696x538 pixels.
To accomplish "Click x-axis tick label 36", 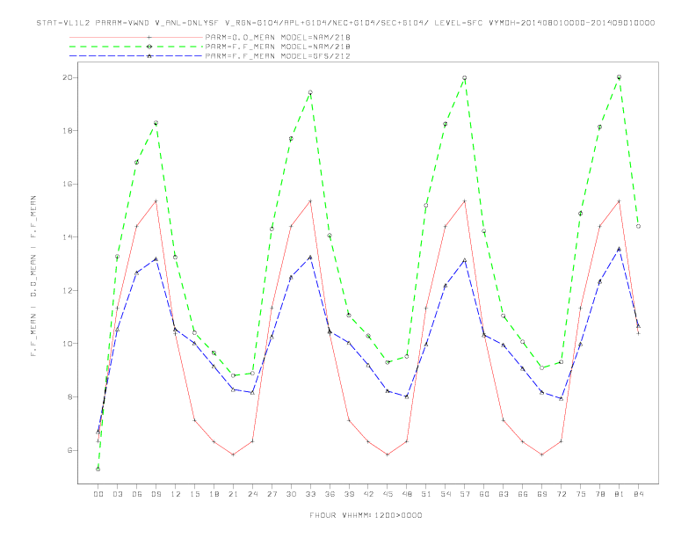I will click(x=330, y=494).
